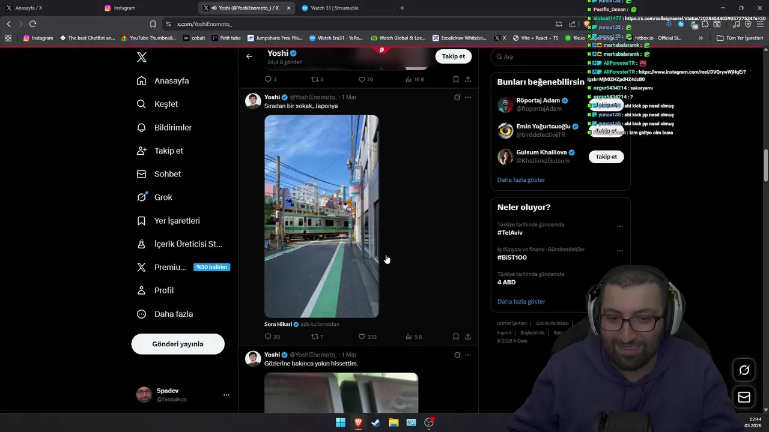Image resolution: width=769 pixels, height=432 pixels.
Task: Open Spadev account options menu
Action: pos(226,395)
